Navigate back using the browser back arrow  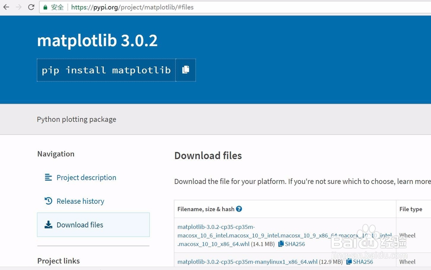(x=6, y=7)
